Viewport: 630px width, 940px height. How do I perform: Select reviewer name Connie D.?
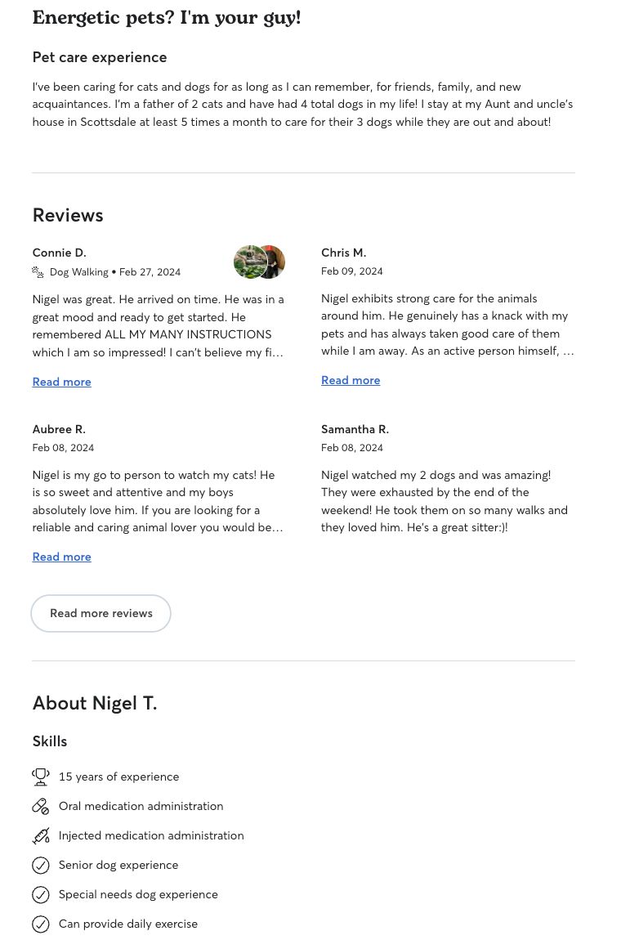60,253
